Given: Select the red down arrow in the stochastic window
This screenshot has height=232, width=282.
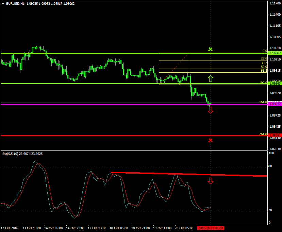Looking at the screenshot, I should click(210, 181).
